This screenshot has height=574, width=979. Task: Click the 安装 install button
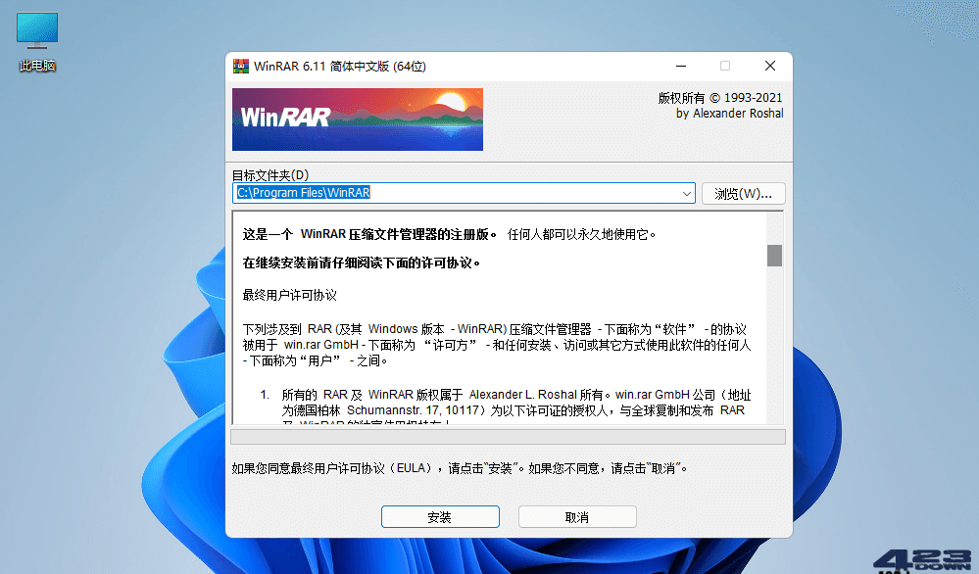point(440,516)
